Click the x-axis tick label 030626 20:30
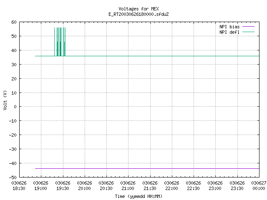Image resolution: width=267 pixels, height=200 pixels. (x=106, y=186)
